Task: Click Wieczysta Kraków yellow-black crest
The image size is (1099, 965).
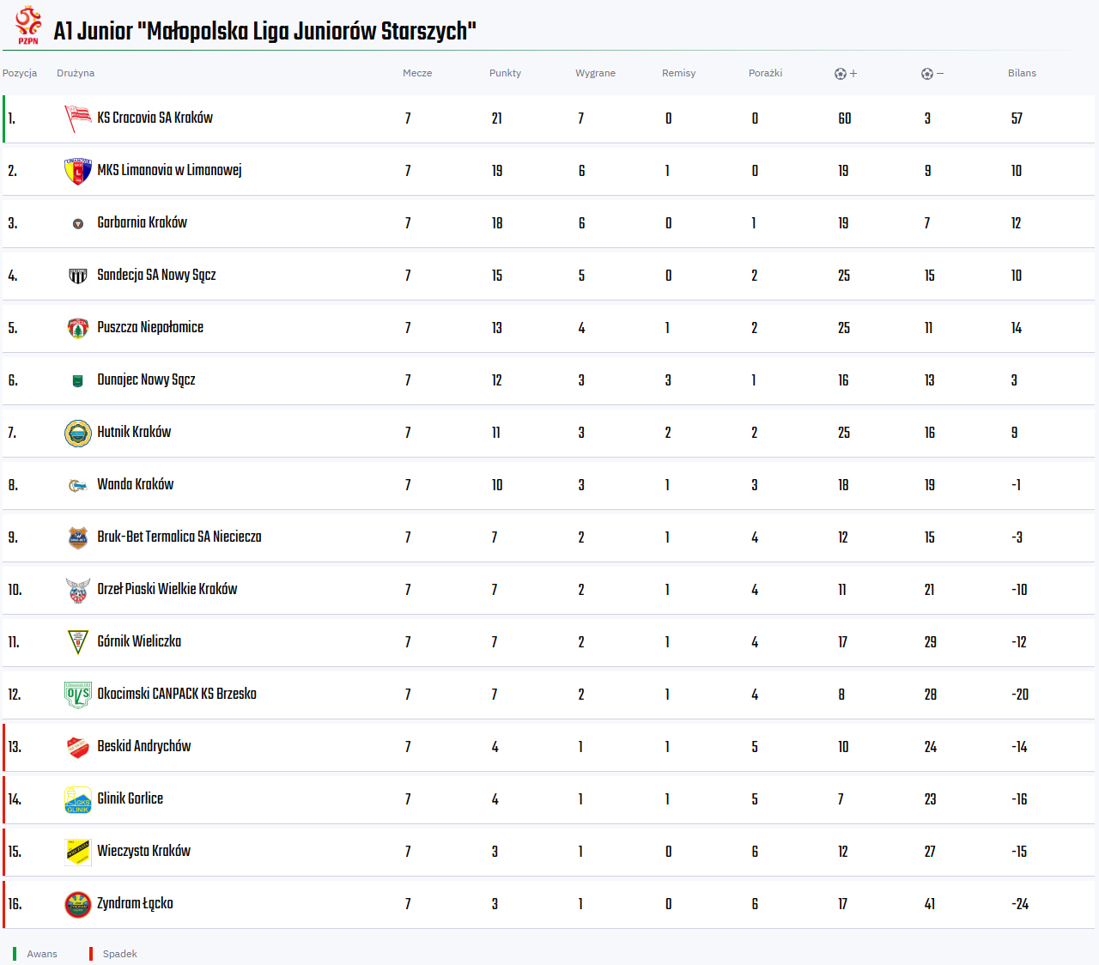Action: (x=78, y=852)
